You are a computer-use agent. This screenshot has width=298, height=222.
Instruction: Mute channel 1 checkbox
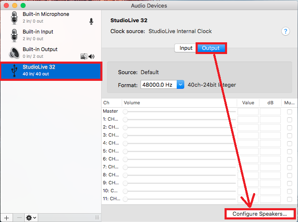[x=290, y=120]
